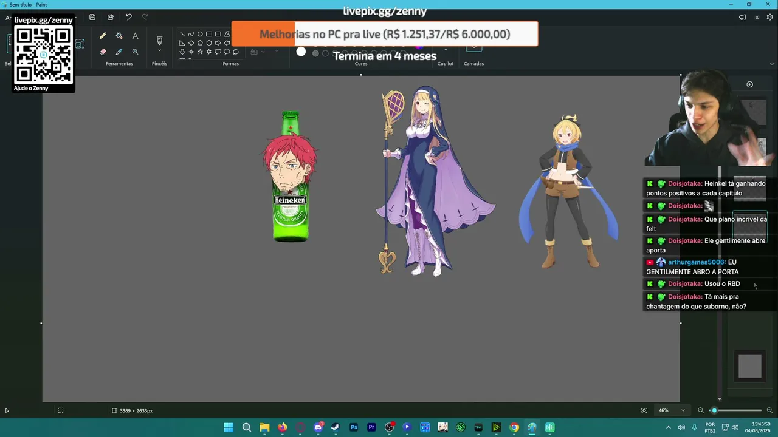Collapse the Paint ribbon with the chevron
The image size is (778, 437).
(772, 63)
